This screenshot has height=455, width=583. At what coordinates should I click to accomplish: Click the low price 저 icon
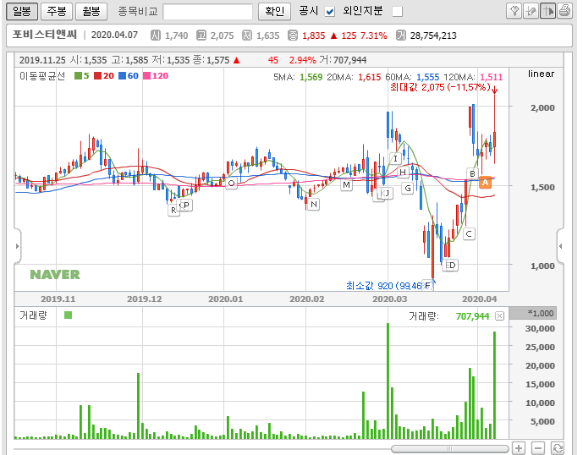point(247,36)
